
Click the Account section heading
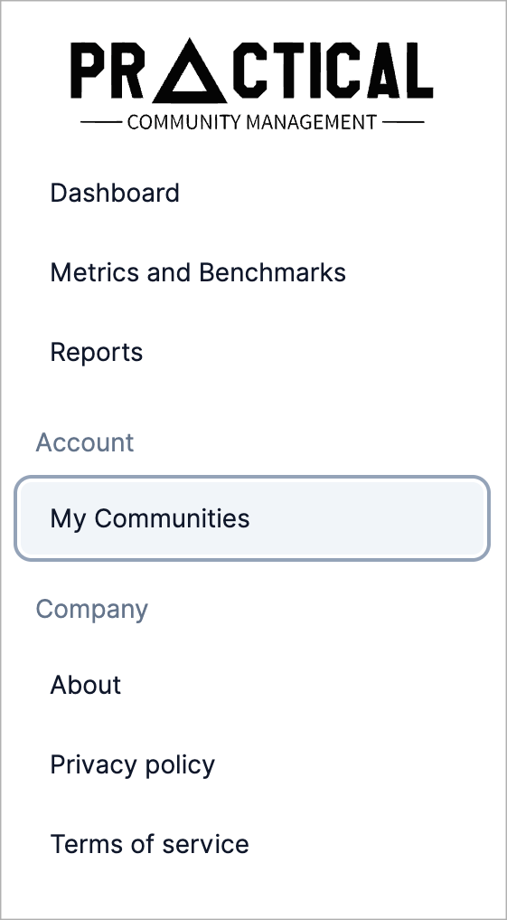pos(85,442)
